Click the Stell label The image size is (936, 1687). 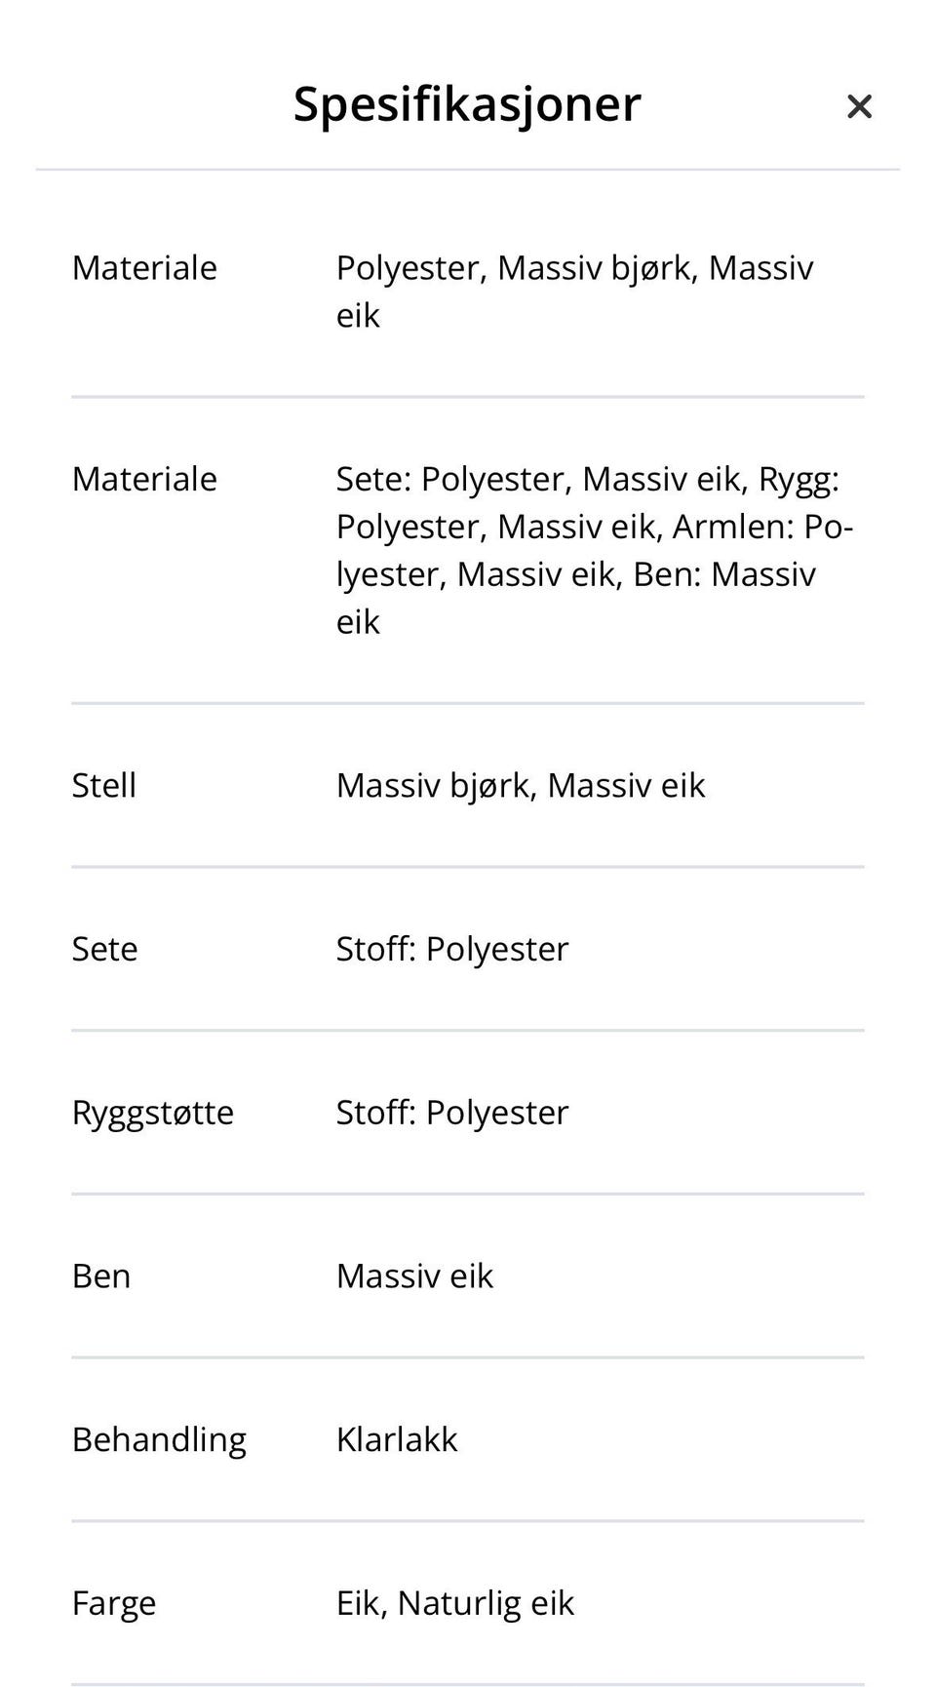click(103, 786)
